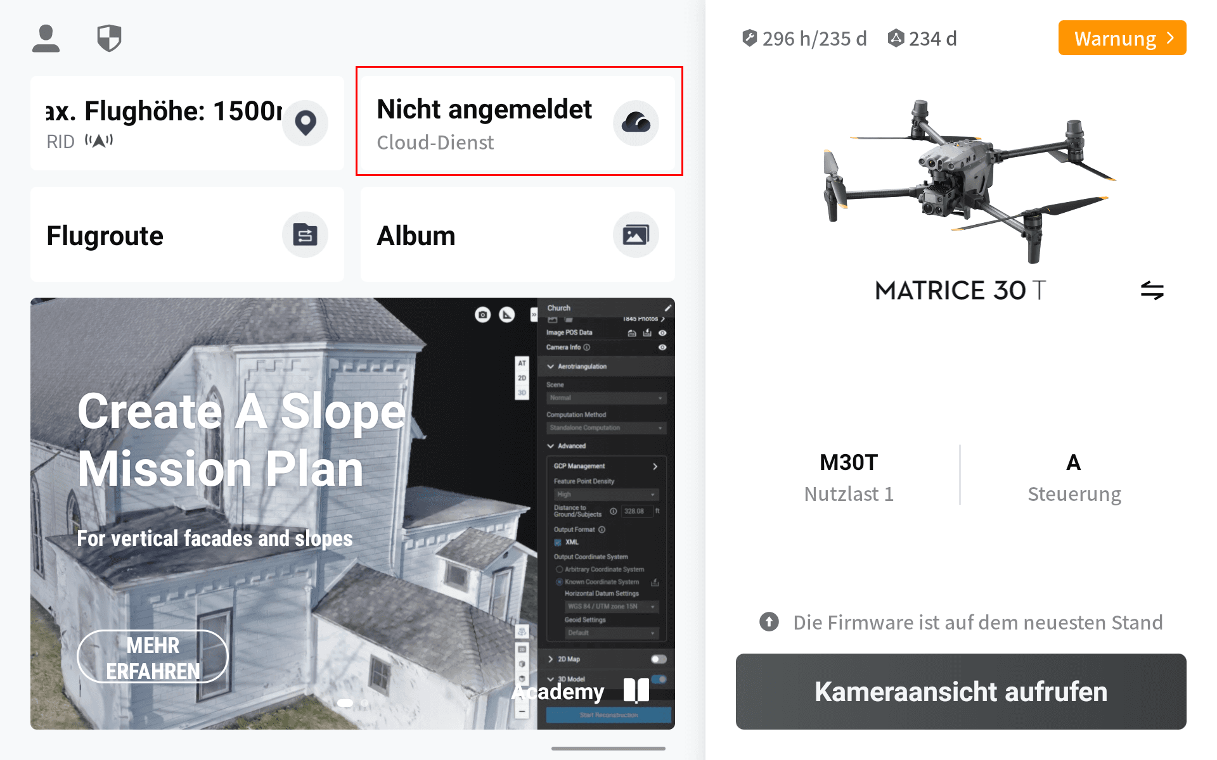
Task: Open the Flugroute folder icon
Action: click(x=305, y=235)
